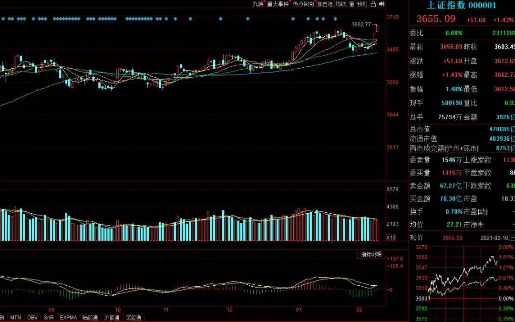
Task: Toggle the 热点回溯 overlay
Action: pyautogui.click(x=303, y=4)
